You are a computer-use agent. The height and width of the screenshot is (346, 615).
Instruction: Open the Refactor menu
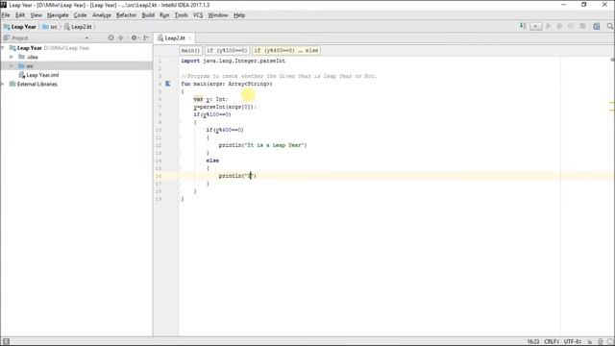(x=126, y=15)
